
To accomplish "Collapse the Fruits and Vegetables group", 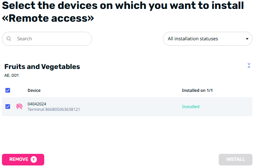I will point(249,66).
